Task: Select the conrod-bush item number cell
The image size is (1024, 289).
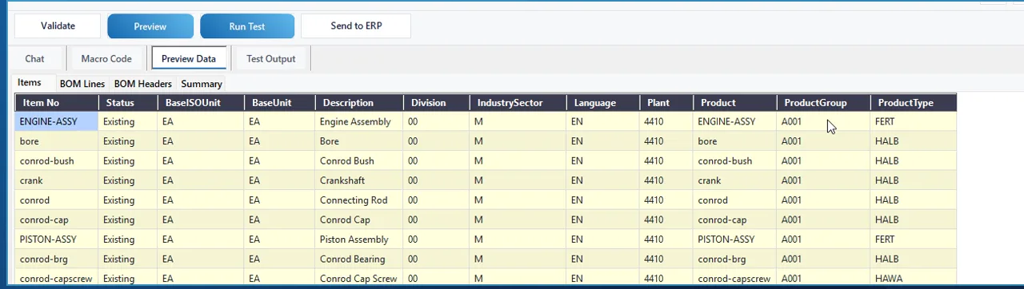Action: tap(57, 160)
